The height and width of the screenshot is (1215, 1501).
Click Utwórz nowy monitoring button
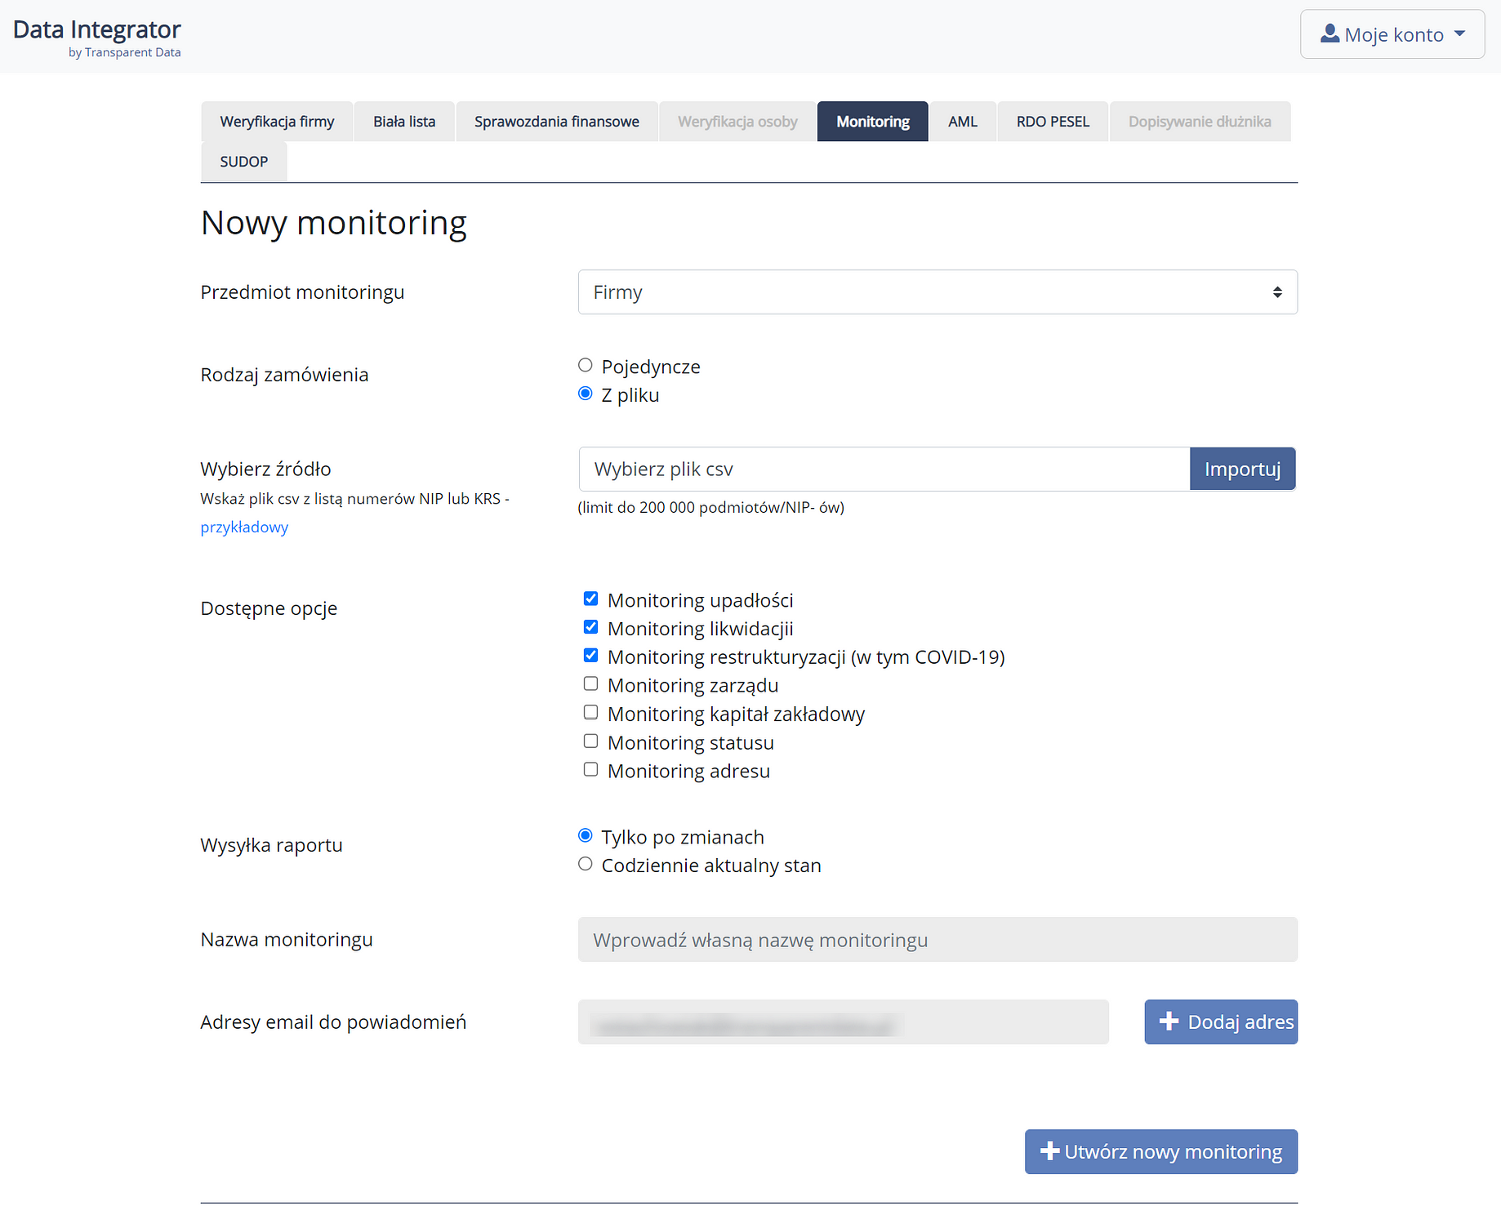[1161, 1152]
